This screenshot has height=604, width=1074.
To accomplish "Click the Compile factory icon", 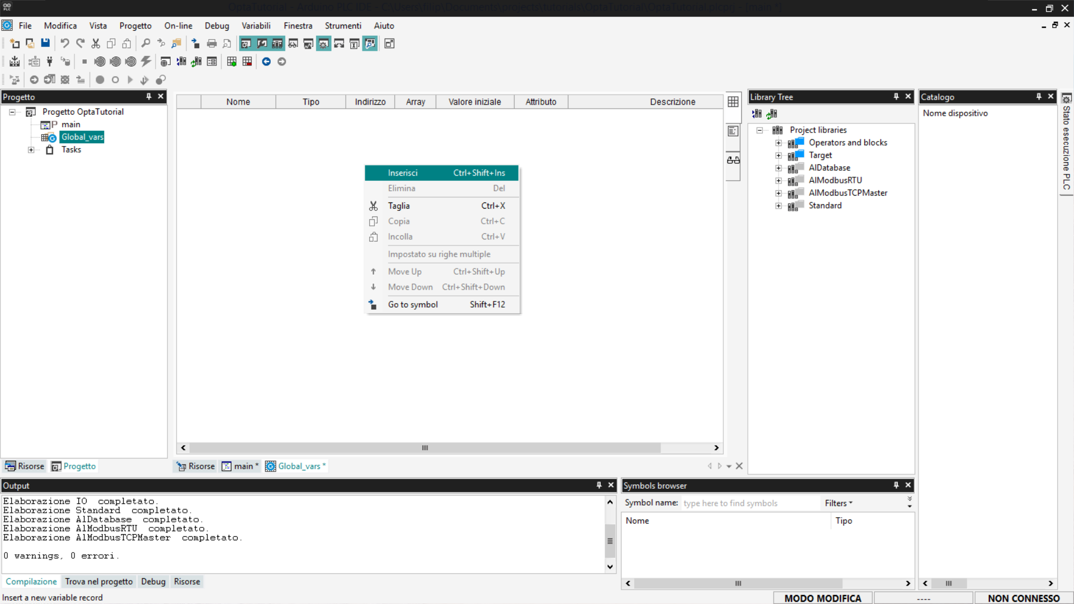I will pyautogui.click(x=15, y=62).
